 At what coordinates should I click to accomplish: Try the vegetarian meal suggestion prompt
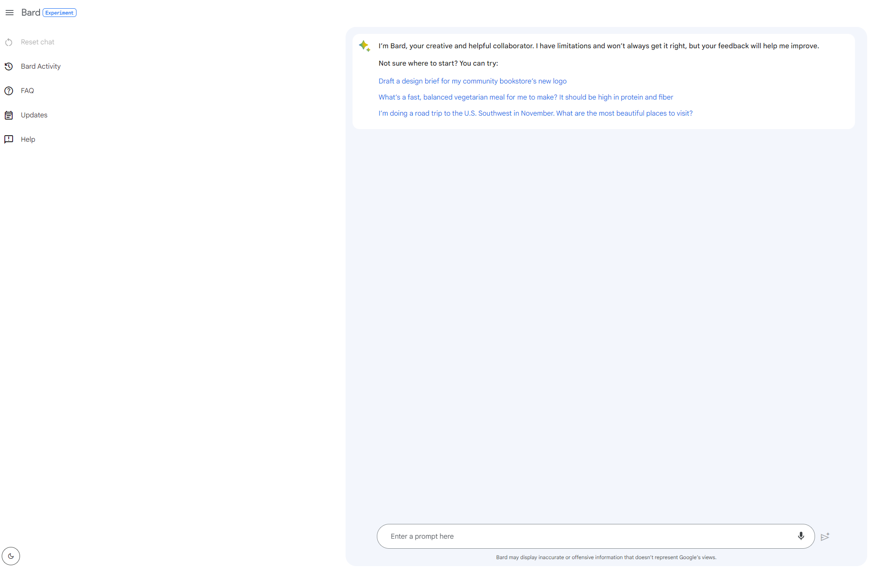[525, 97]
